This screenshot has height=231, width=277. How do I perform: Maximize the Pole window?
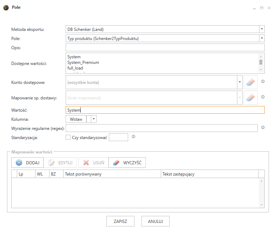point(262,8)
